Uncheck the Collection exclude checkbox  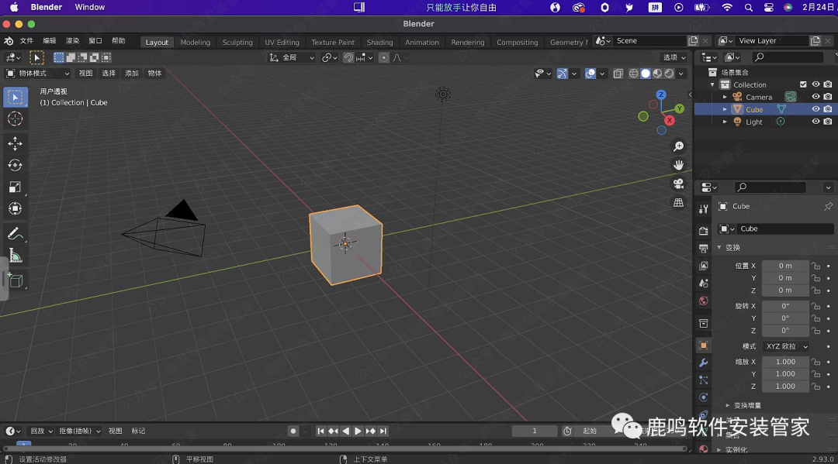804,84
